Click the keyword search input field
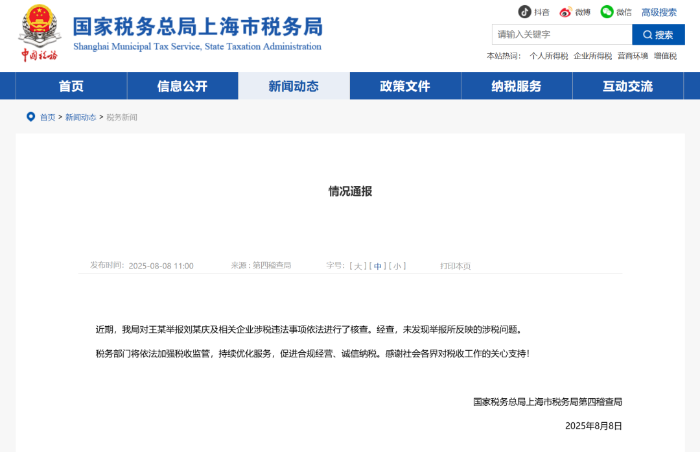This screenshot has width=700, height=452. point(561,34)
